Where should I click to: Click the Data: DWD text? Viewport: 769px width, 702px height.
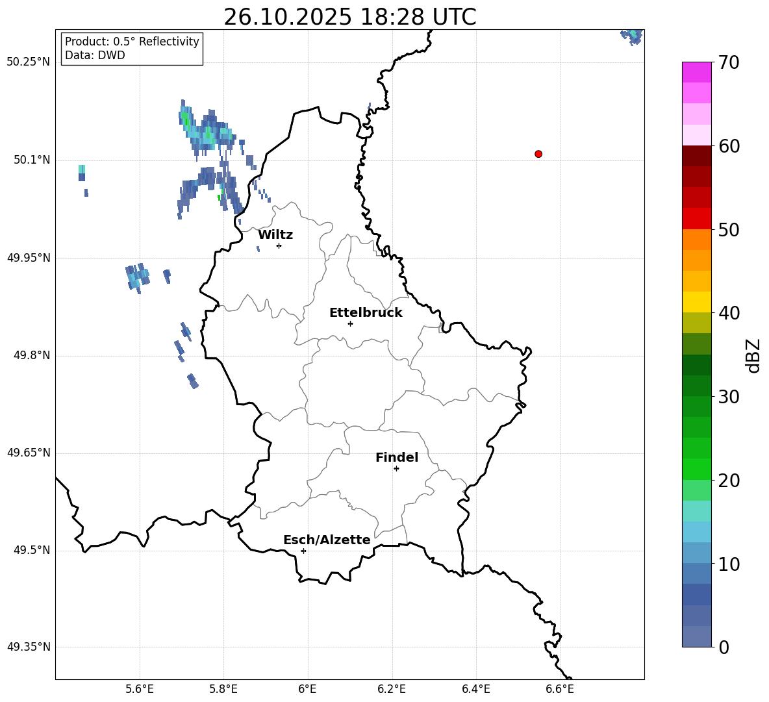(x=95, y=55)
